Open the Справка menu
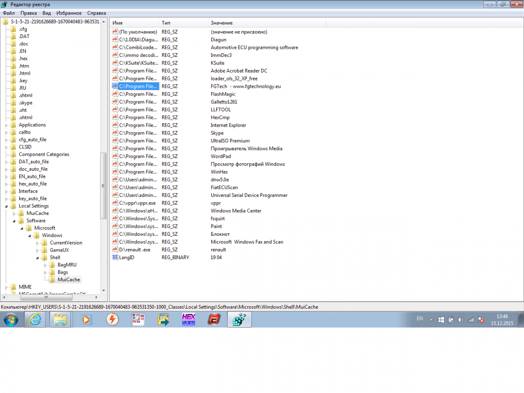Image resolution: width=524 pixels, height=393 pixels. pos(97,13)
